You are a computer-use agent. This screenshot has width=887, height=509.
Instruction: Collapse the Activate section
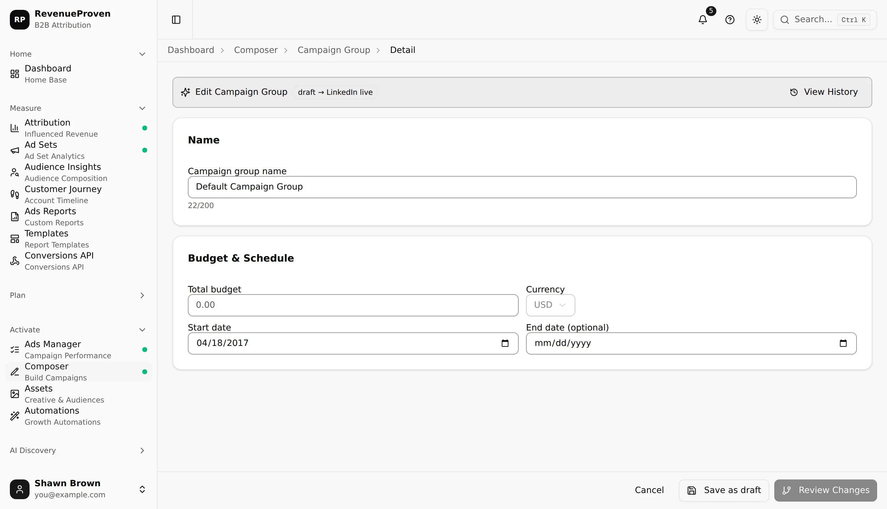(x=142, y=330)
